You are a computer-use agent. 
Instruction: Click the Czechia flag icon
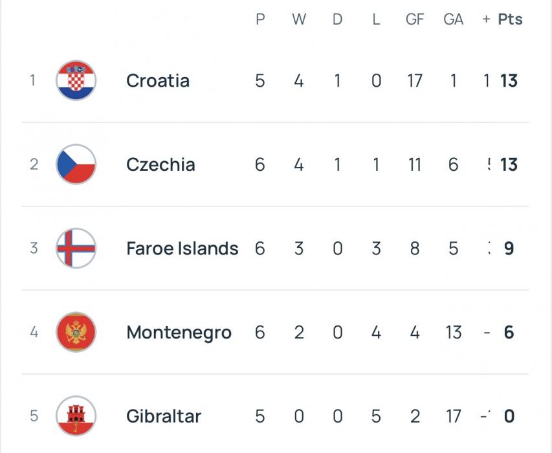coord(76,164)
